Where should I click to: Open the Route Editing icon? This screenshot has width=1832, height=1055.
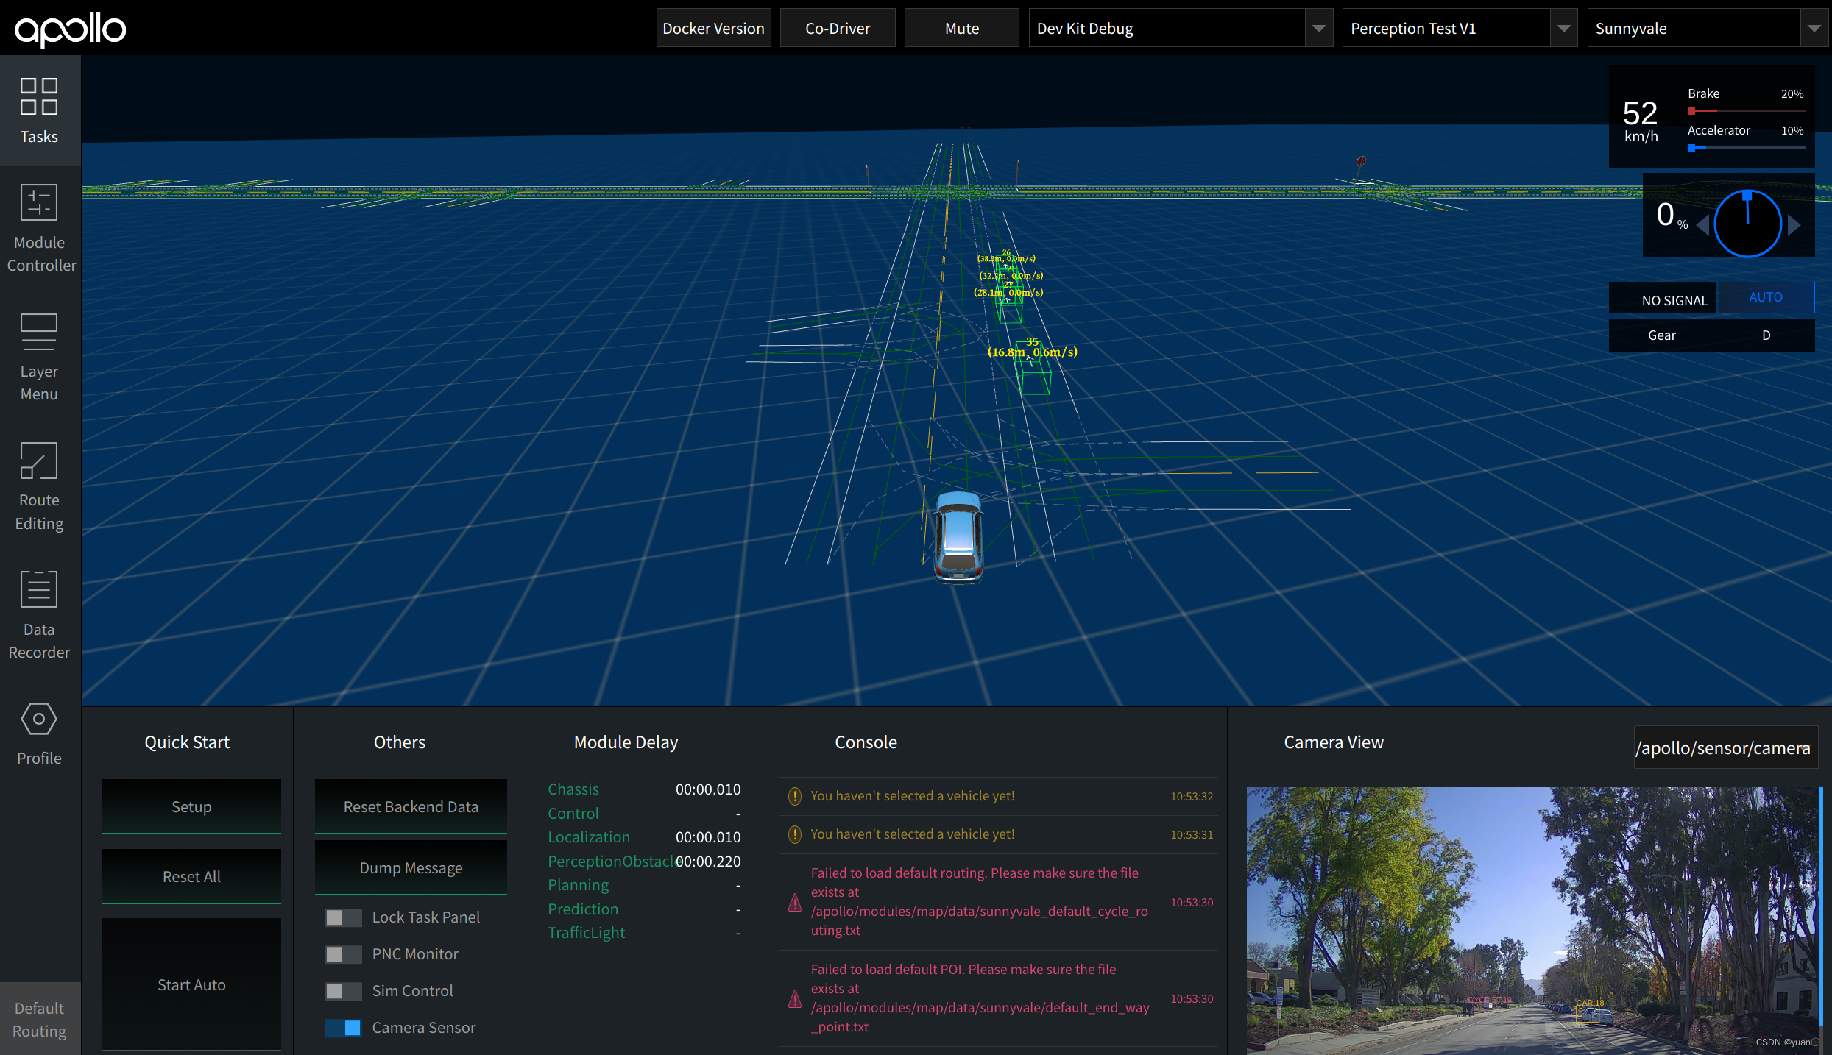point(39,461)
